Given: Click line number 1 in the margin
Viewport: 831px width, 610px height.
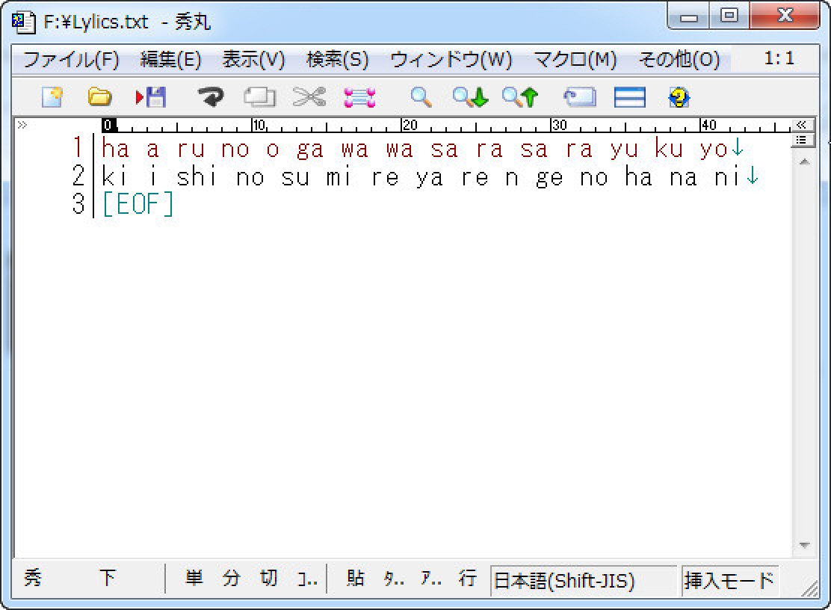Looking at the screenshot, I should [78, 148].
